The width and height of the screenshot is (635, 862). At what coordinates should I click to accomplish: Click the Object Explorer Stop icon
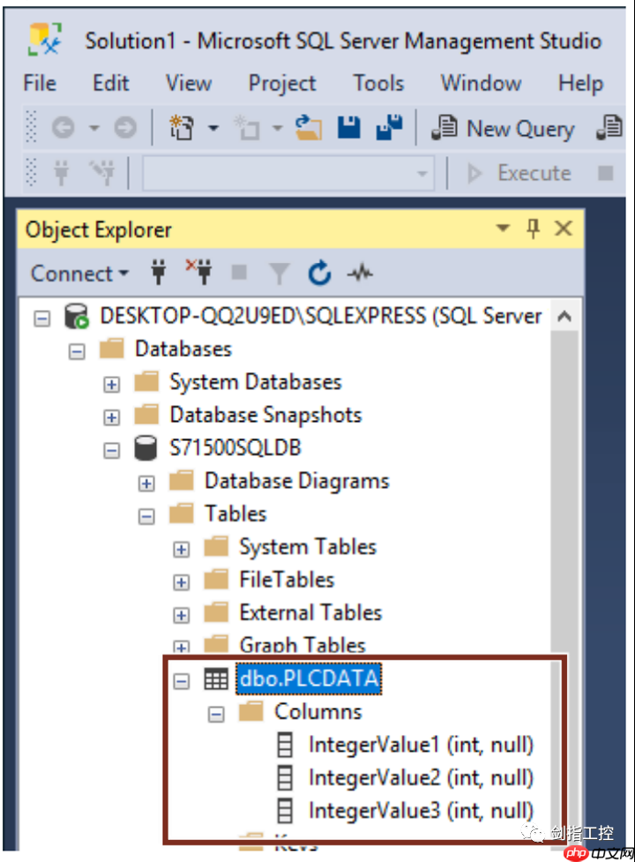[x=239, y=272]
